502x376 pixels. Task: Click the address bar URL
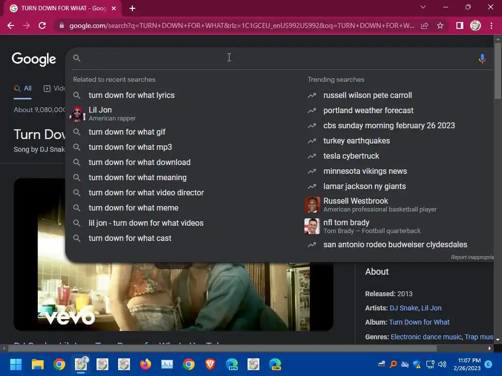(x=242, y=25)
